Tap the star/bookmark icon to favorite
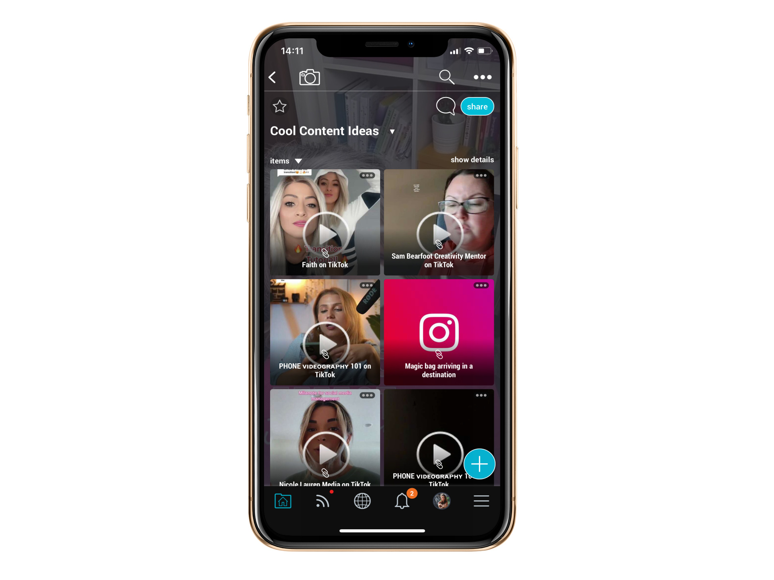 (x=280, y=106)
